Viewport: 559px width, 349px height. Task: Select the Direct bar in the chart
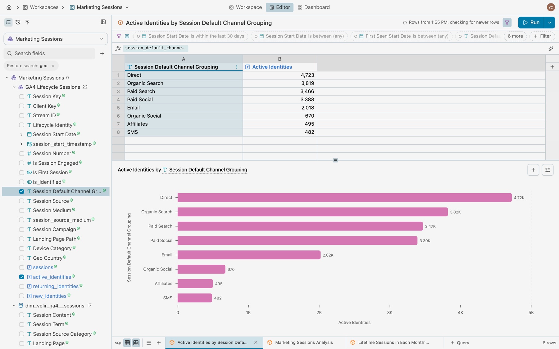pos(344,198)
